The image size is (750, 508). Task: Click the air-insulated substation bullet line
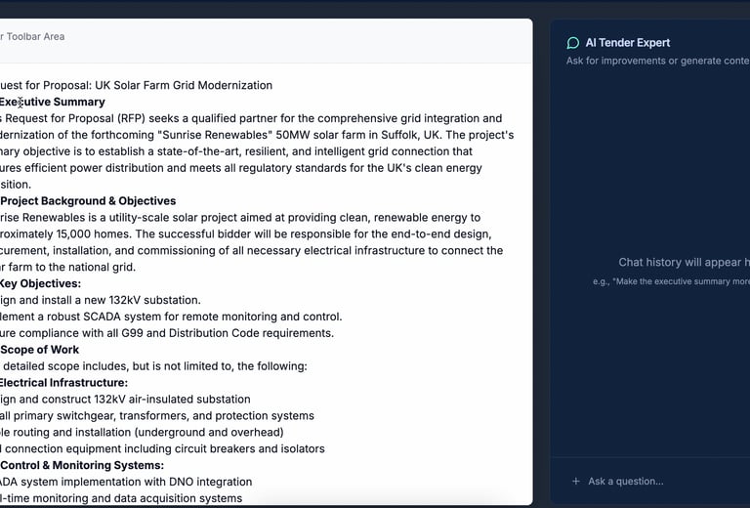125,400
